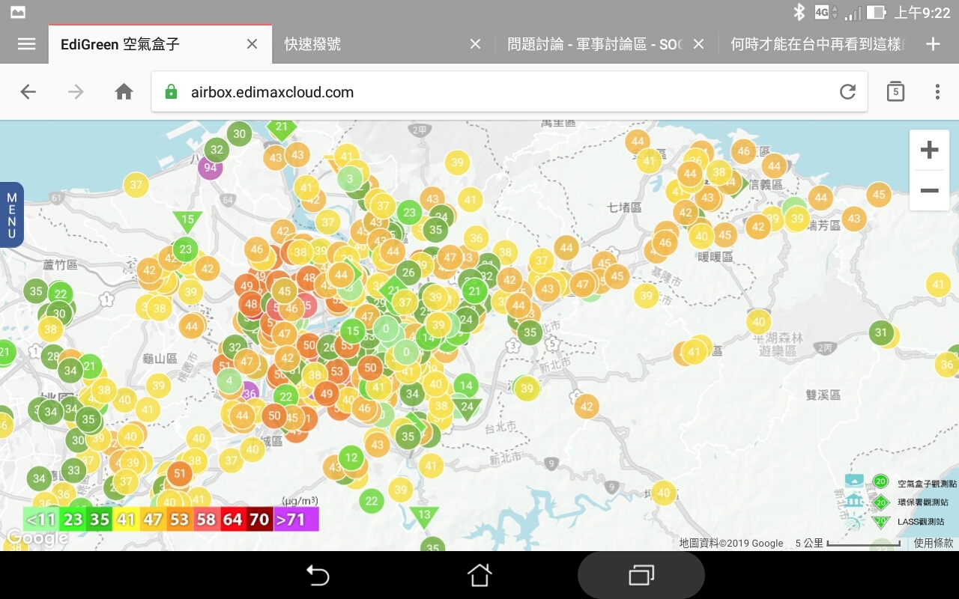Open the browser hamburger menu
This screenshot has width=959, height=599.
tap(27, 44)
